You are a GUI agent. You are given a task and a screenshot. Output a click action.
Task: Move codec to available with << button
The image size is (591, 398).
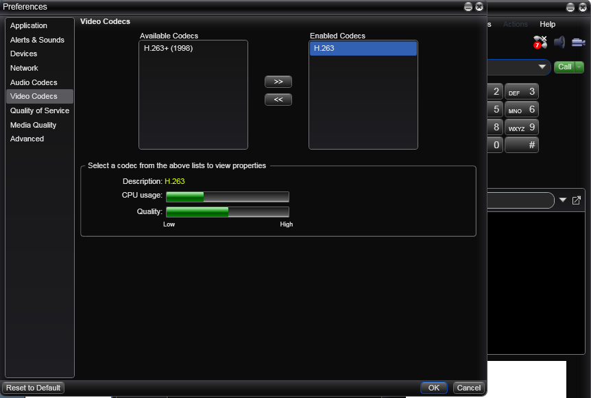278,99
